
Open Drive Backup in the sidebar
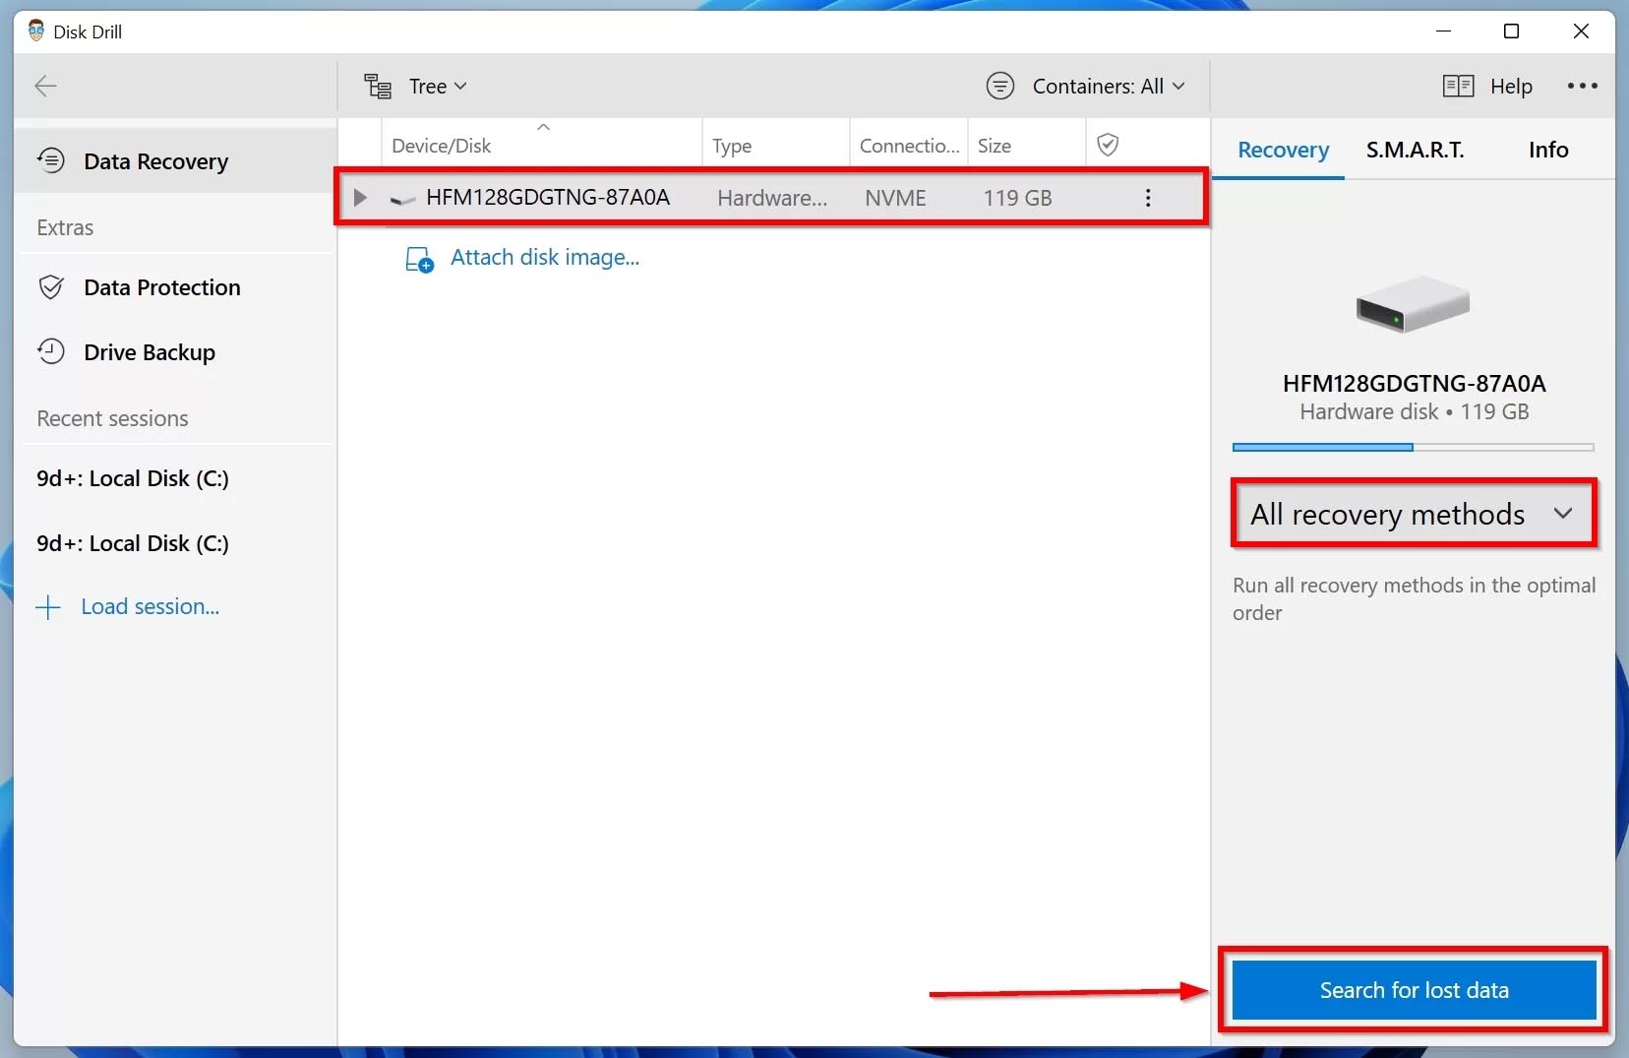point(175,352)
